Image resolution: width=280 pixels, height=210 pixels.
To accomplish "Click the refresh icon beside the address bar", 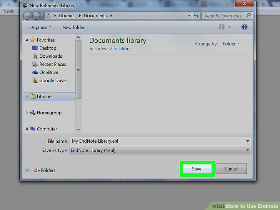I will (x=197, y=16).
